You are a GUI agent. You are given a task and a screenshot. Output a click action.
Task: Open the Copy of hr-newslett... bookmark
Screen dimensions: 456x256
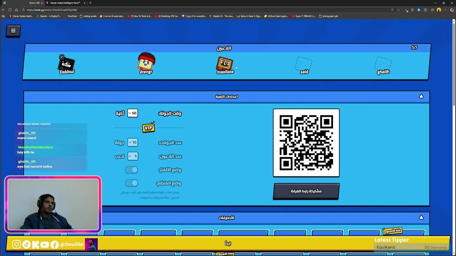click(x=194, y=16)
